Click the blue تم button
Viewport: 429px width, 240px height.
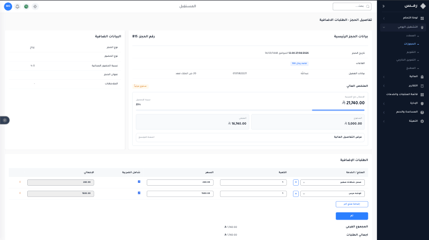pyautogui.click(x=352, y=216)
